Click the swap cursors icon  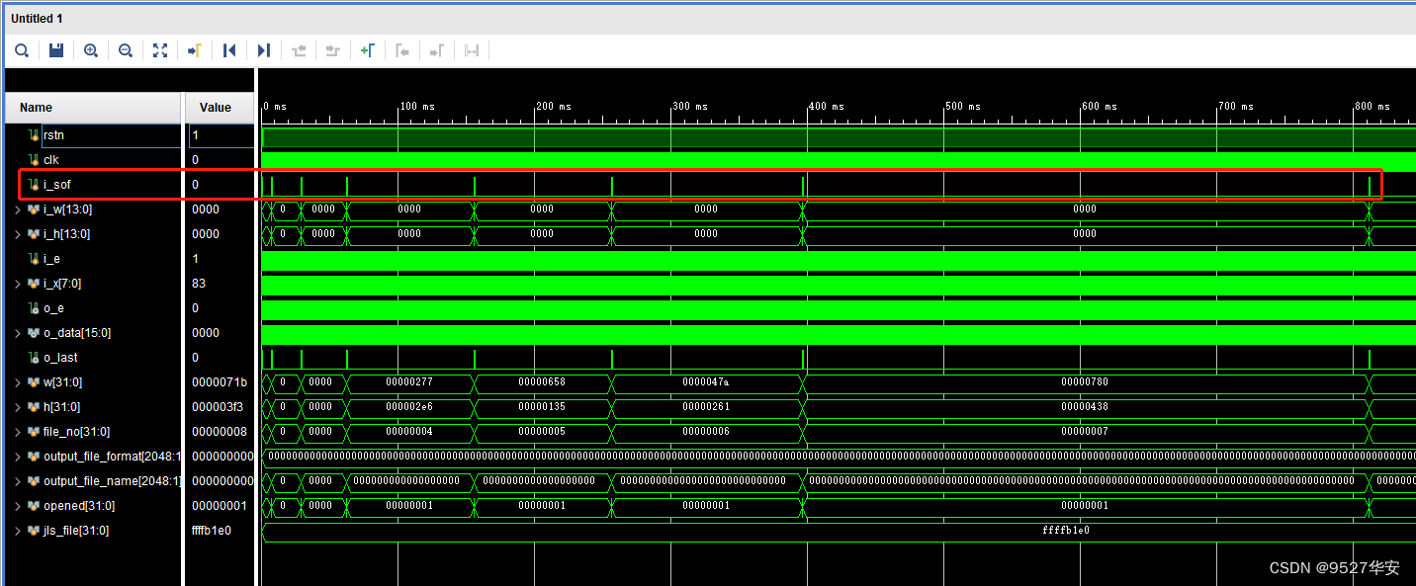click(x=472, y=50)
